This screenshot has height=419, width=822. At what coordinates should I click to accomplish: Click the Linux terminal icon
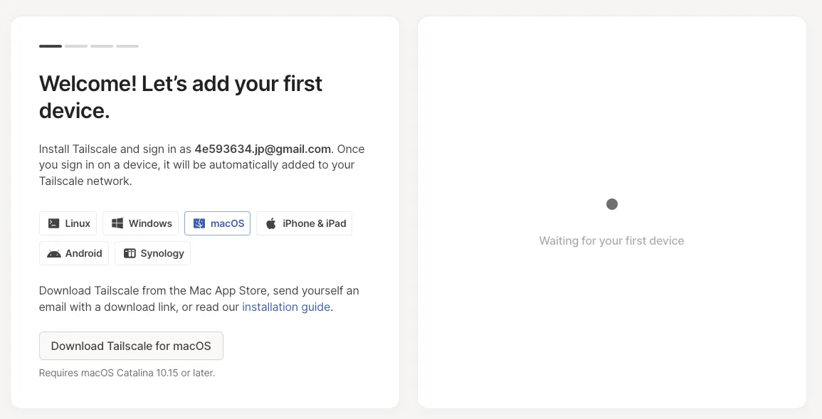[53, 223]
